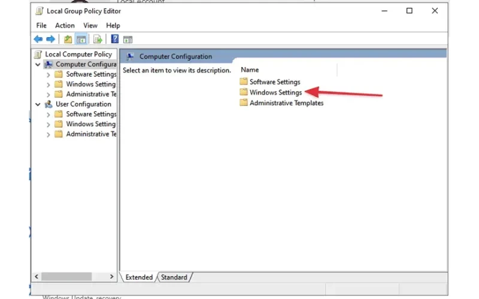Click Computer Configuration header icon in right pane
The image size is (479, 299).
(130, 56)
